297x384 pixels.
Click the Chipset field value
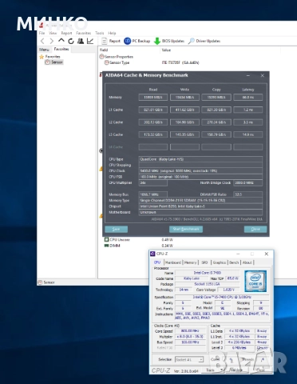pos(200,206)
